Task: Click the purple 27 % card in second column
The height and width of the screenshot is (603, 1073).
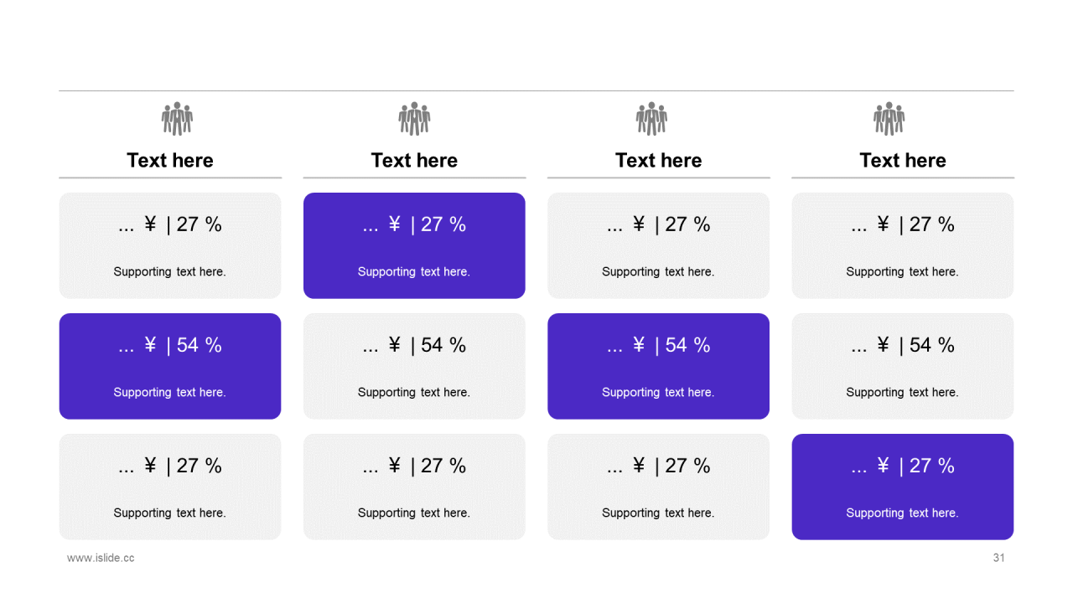Action: click(414, 245)
